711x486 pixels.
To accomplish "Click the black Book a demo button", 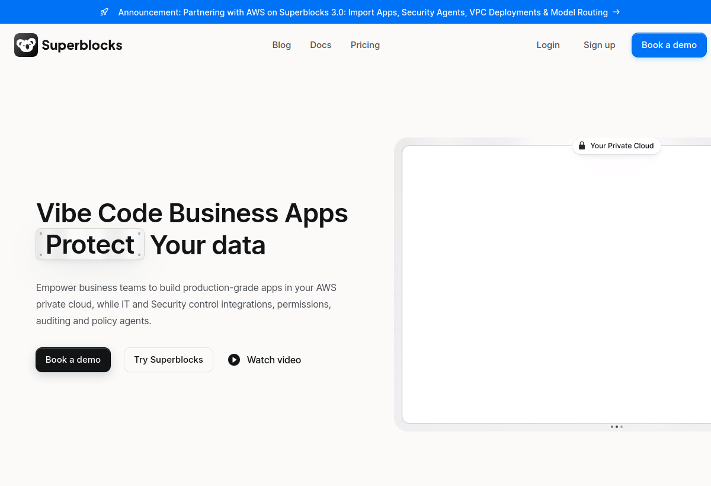I will [73, 360].
